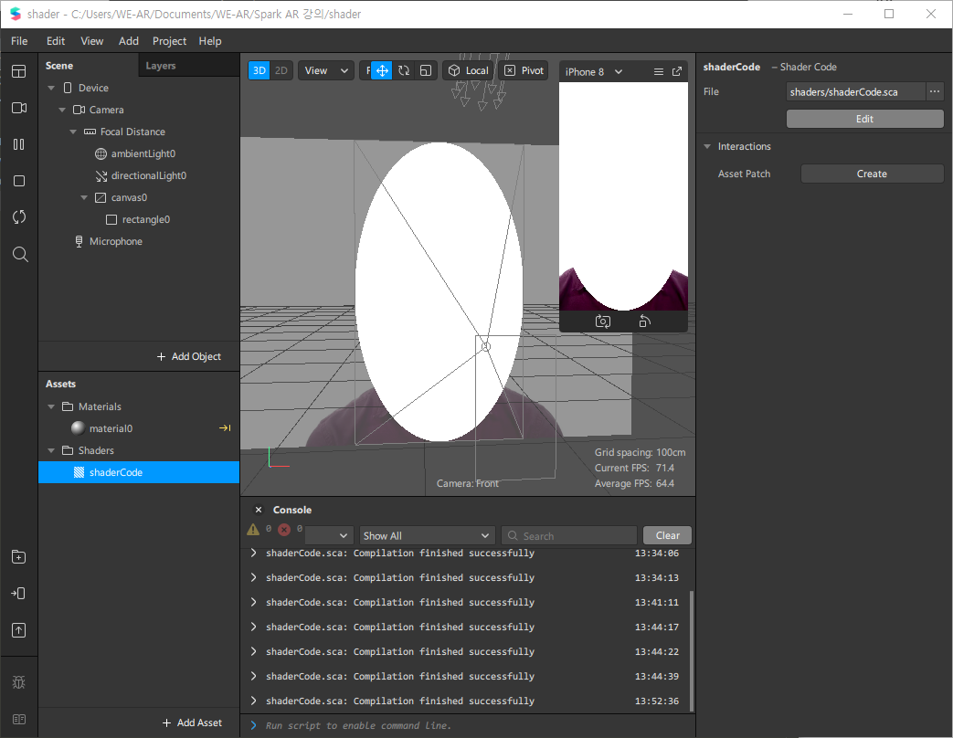
Task: Open the Show All console filter dropdown
Action: pos(426,536)
